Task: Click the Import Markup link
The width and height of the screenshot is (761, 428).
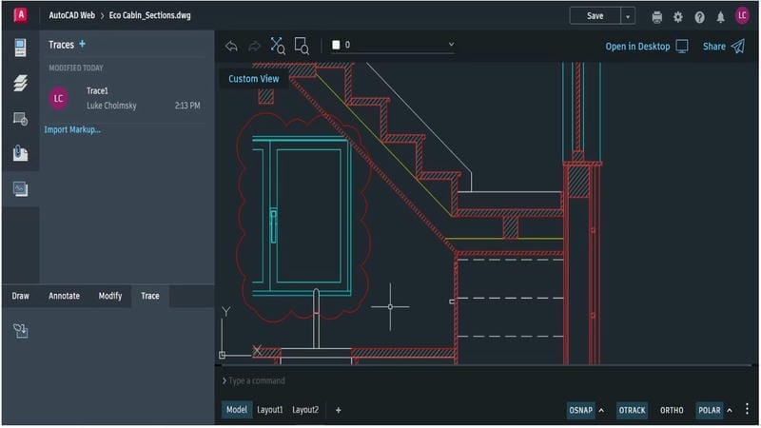Action: [72, 129]
